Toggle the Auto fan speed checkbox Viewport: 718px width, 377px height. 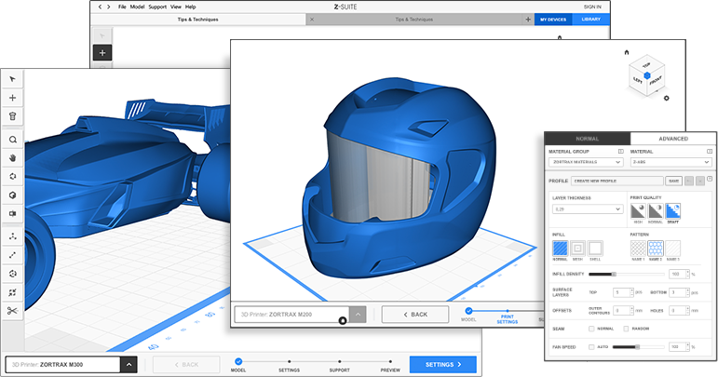click(592, 346)
